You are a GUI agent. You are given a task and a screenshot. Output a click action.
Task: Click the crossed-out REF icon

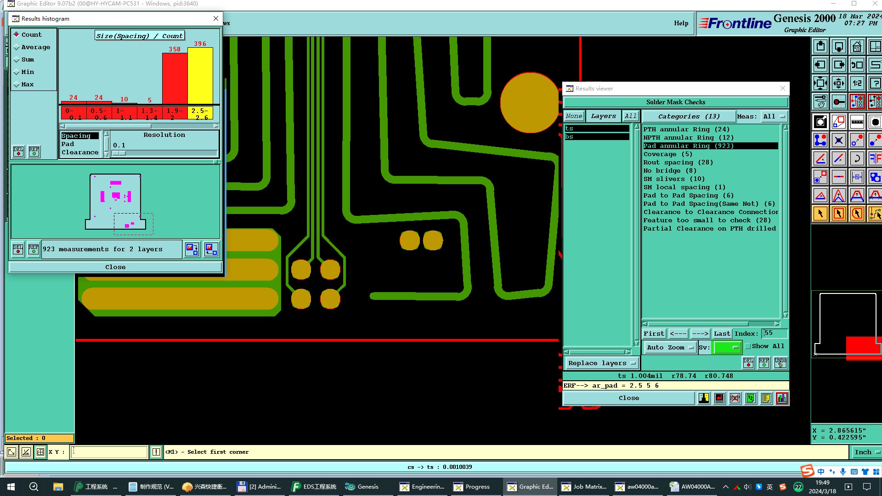[x=735, y=398]
